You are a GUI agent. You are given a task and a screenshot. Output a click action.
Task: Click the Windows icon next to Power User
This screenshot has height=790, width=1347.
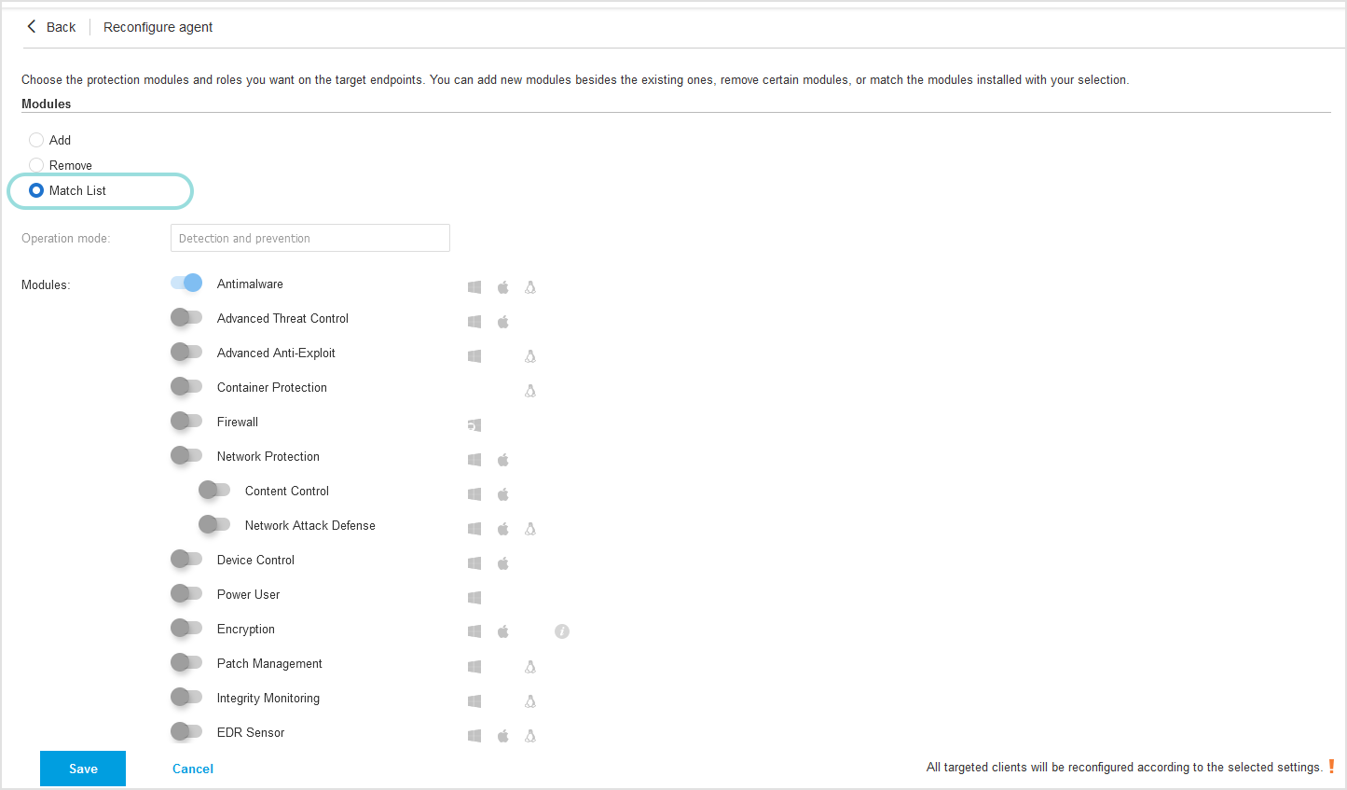(x=474, y=597)
